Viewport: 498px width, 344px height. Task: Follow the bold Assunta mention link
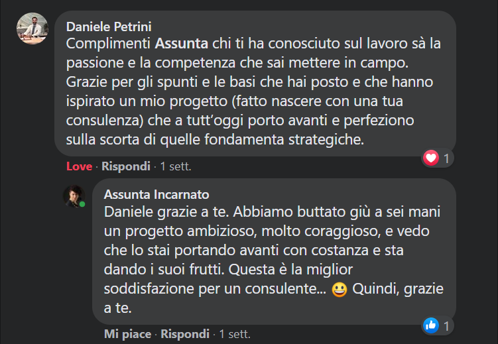point(182,44)
